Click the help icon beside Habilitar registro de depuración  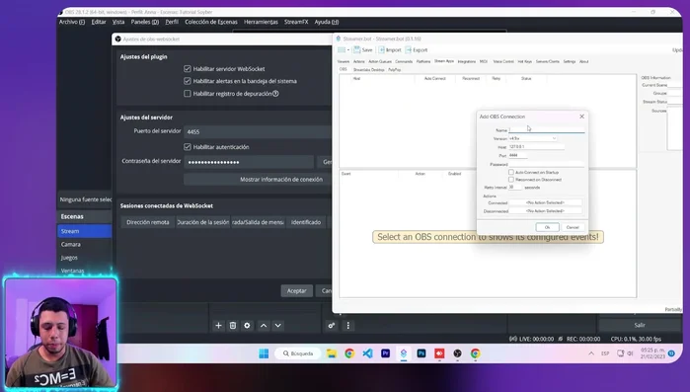pos(275,93)
